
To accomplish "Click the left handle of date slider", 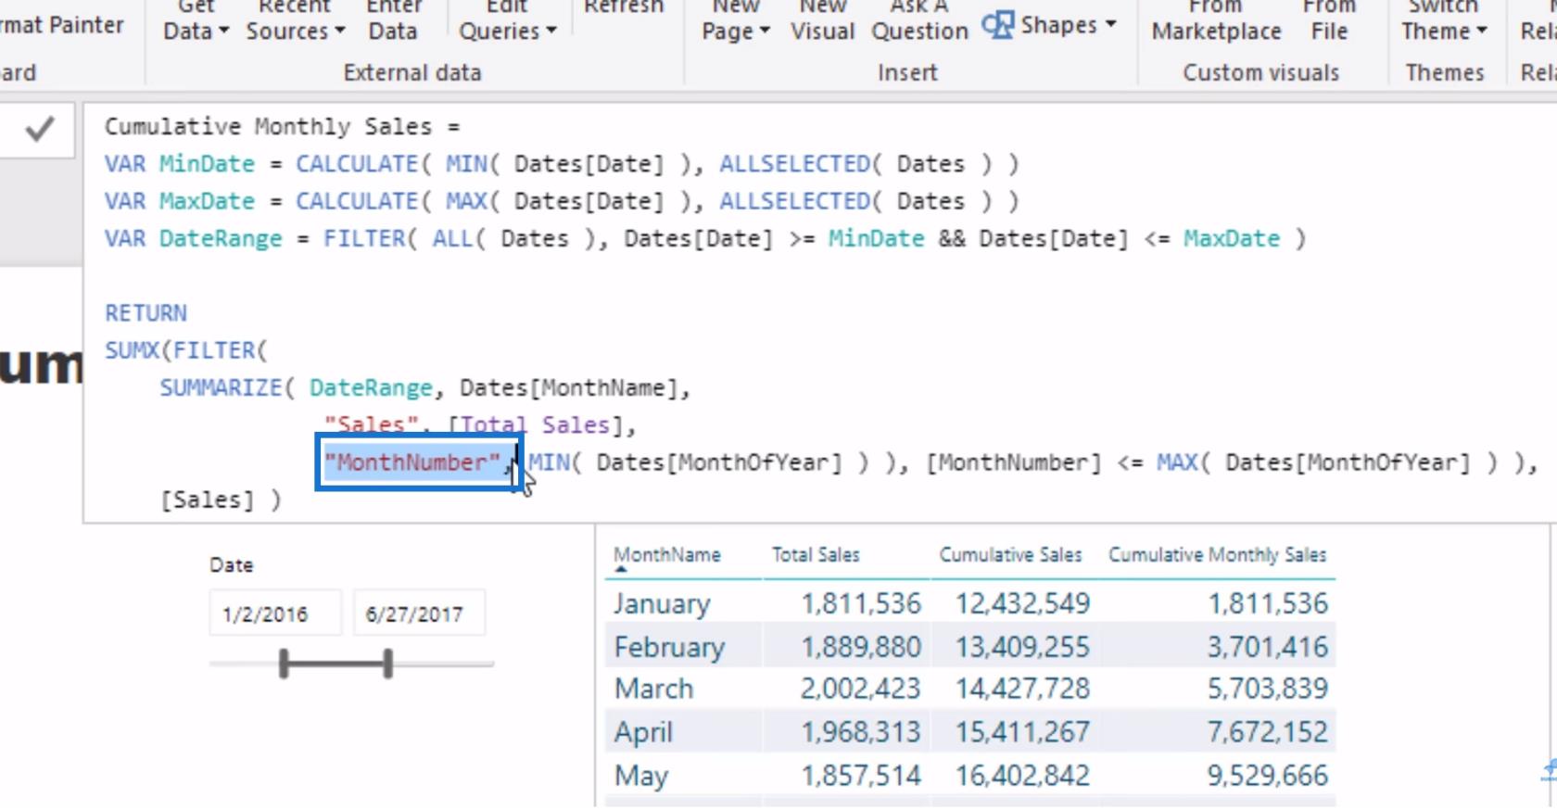I will click(284, 664).
